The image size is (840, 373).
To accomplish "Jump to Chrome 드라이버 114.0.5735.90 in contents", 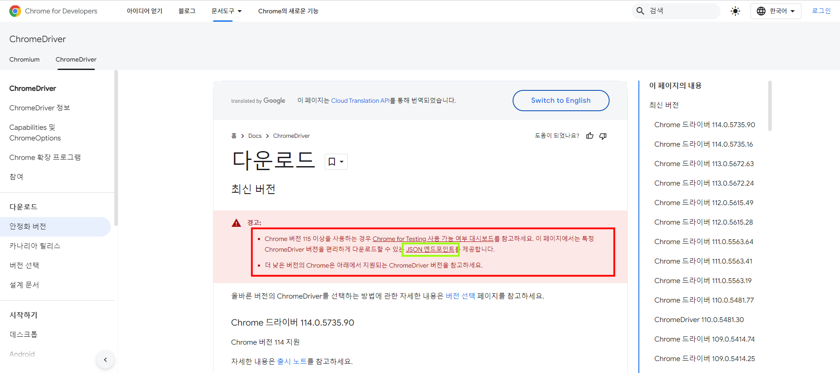I will [704, 125].
